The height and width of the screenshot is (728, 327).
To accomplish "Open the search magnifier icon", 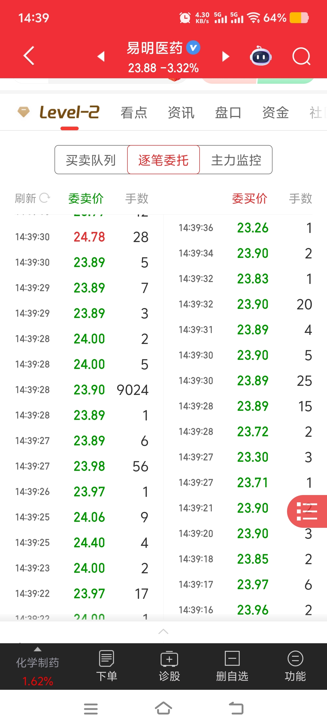I will (x=301, y=56).
